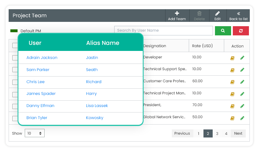Click green pencil in Customer Care row

(x=242, y=82)
